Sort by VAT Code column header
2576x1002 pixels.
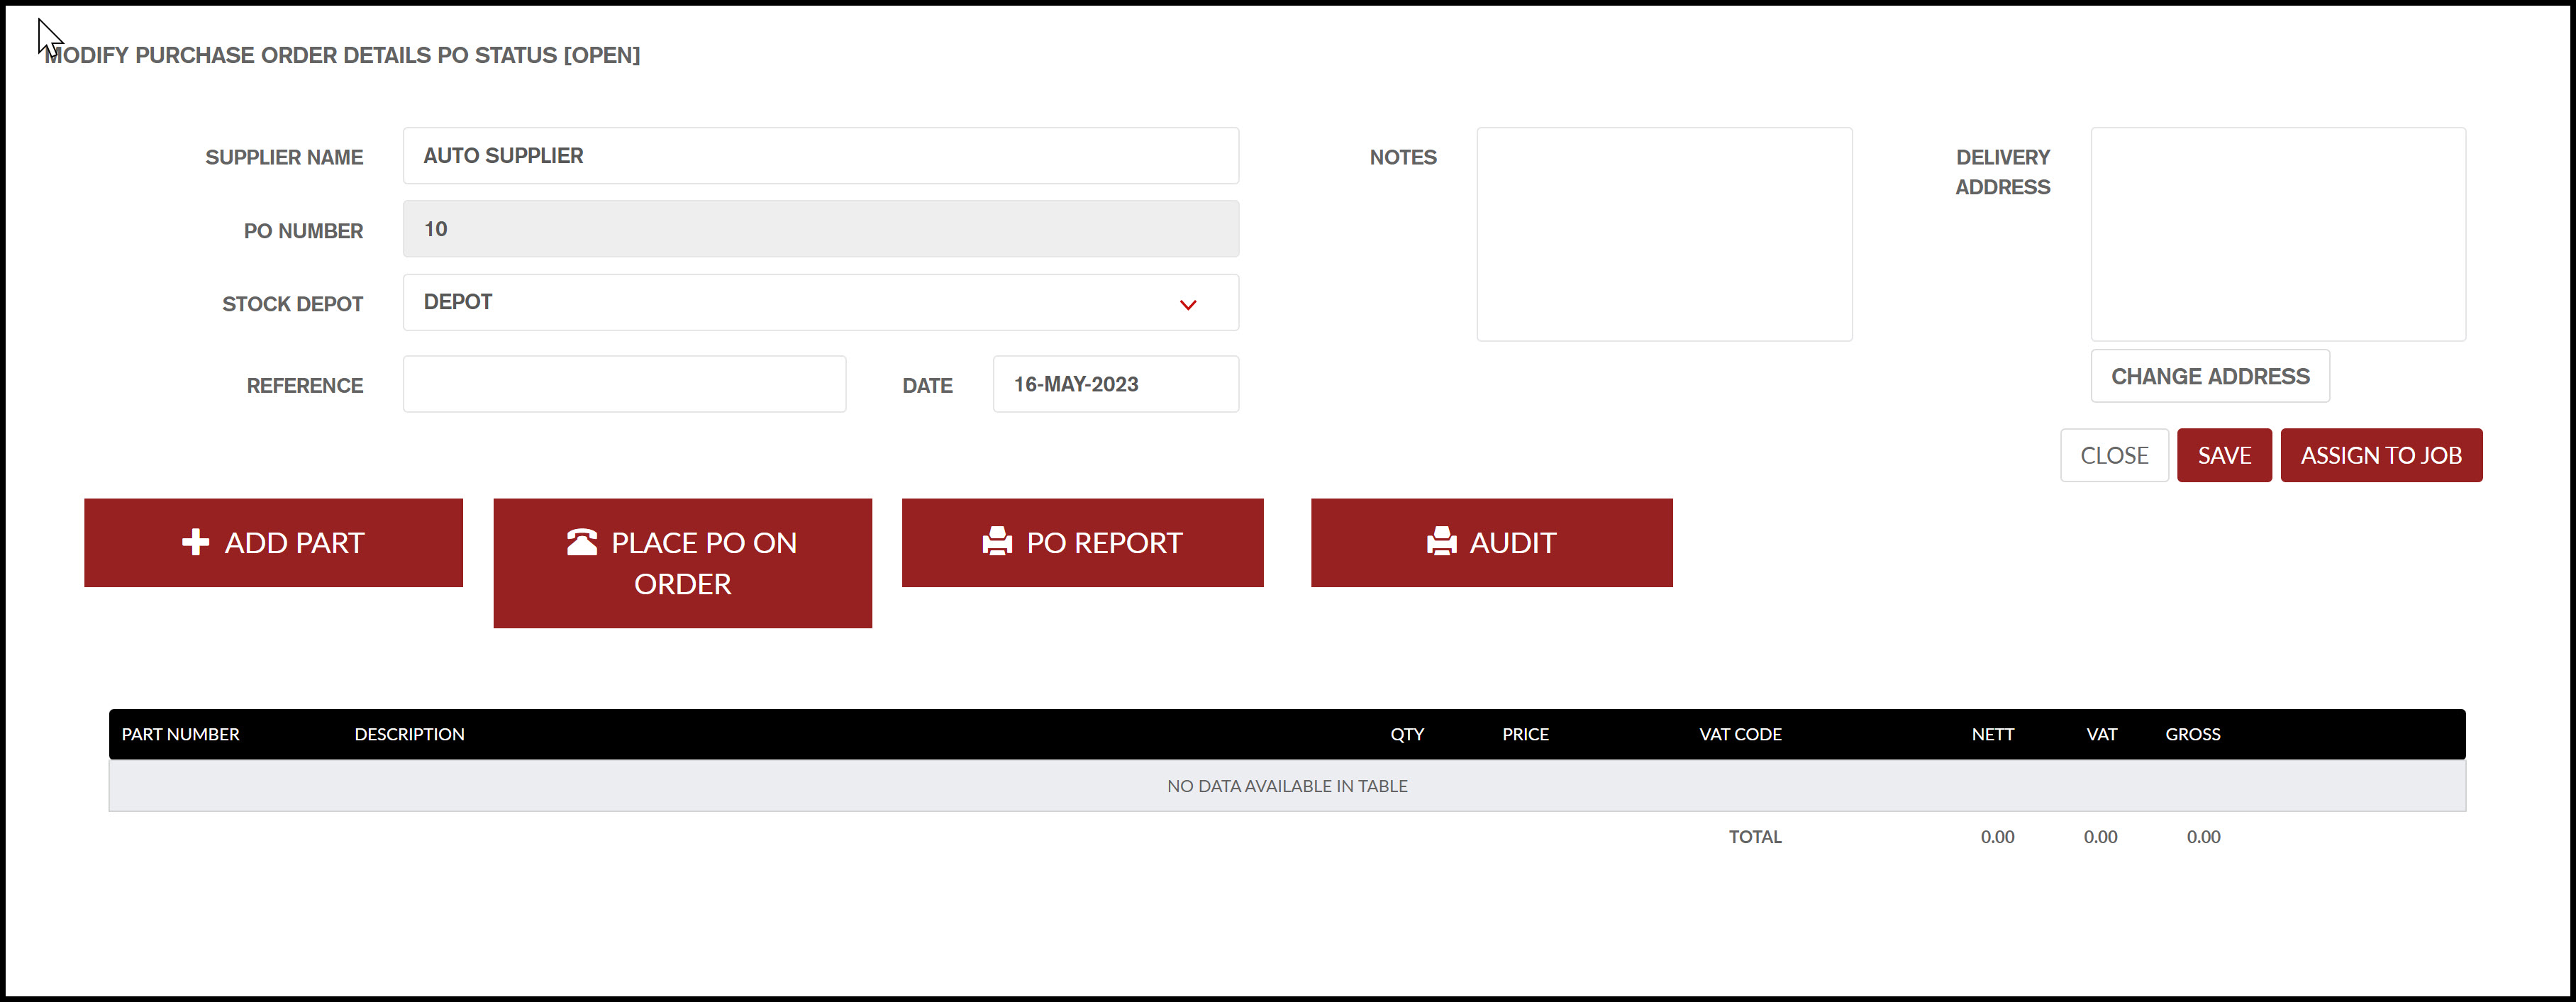pos(1740,734)
